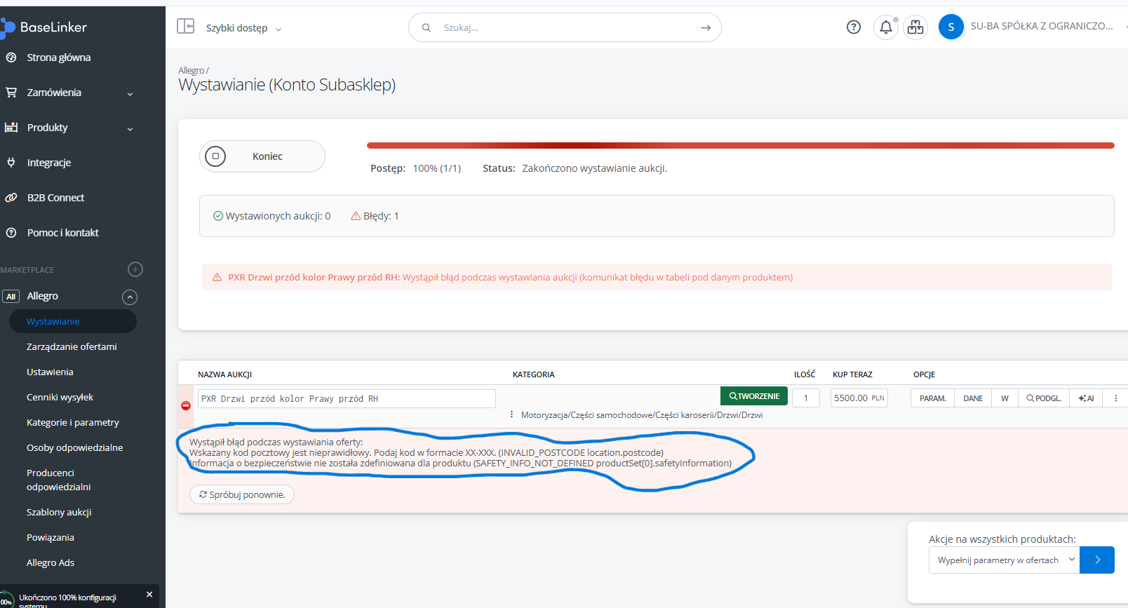Image resolution: width=1128 pixels, height=608 pixels.
Task: Open B2B Connect
Action: pos(55,198)
